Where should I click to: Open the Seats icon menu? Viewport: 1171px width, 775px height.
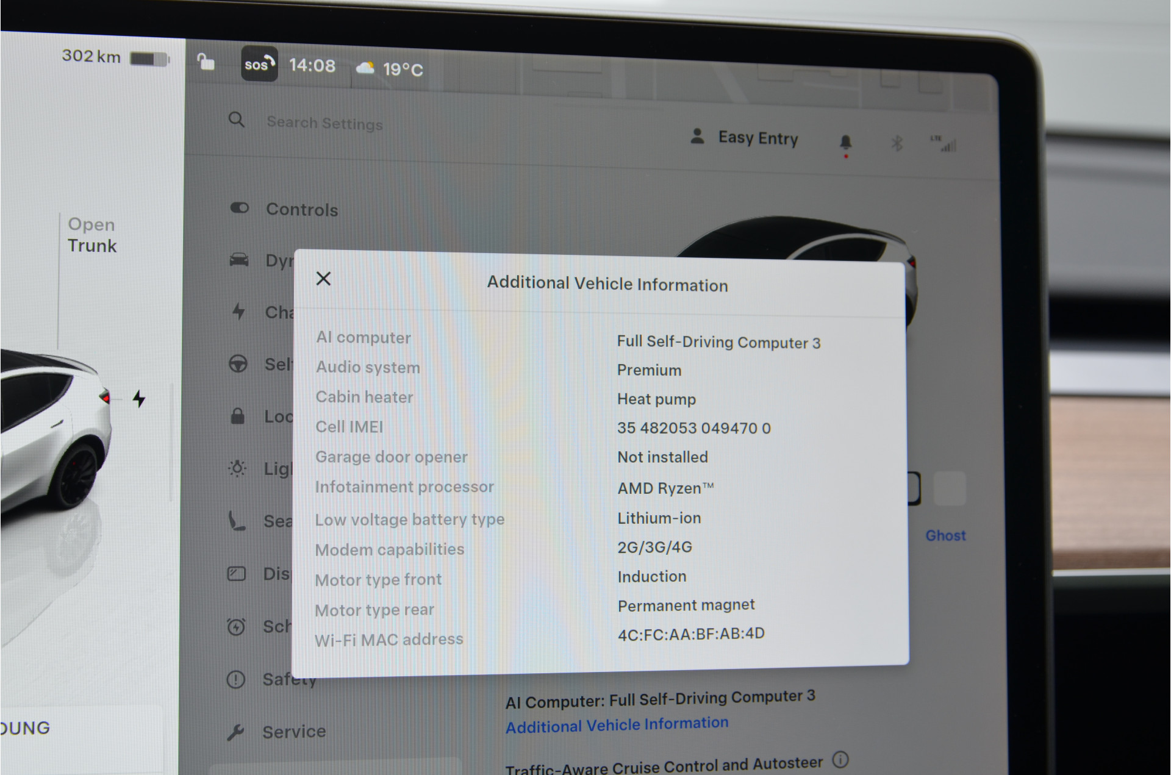coord(237,521)
